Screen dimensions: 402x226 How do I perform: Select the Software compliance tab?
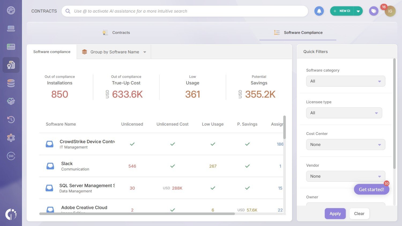click(52, 52)
